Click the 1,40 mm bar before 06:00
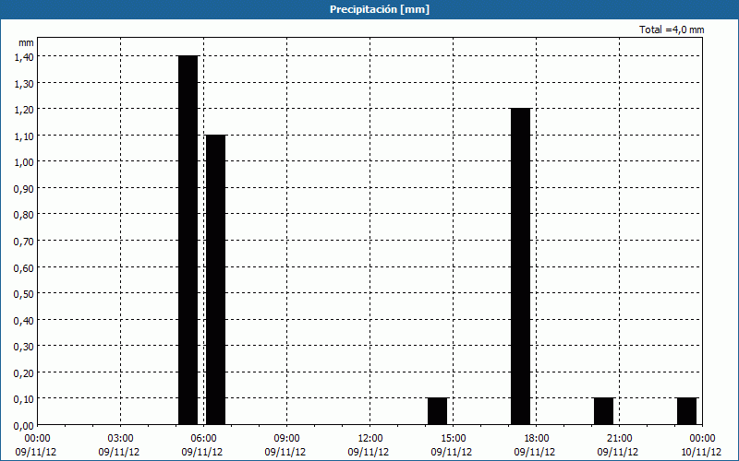 tap(188, 240)
